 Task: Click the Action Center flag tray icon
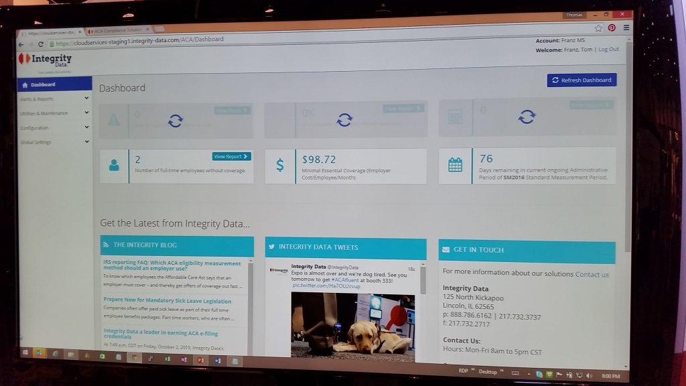tap(559, 375)
